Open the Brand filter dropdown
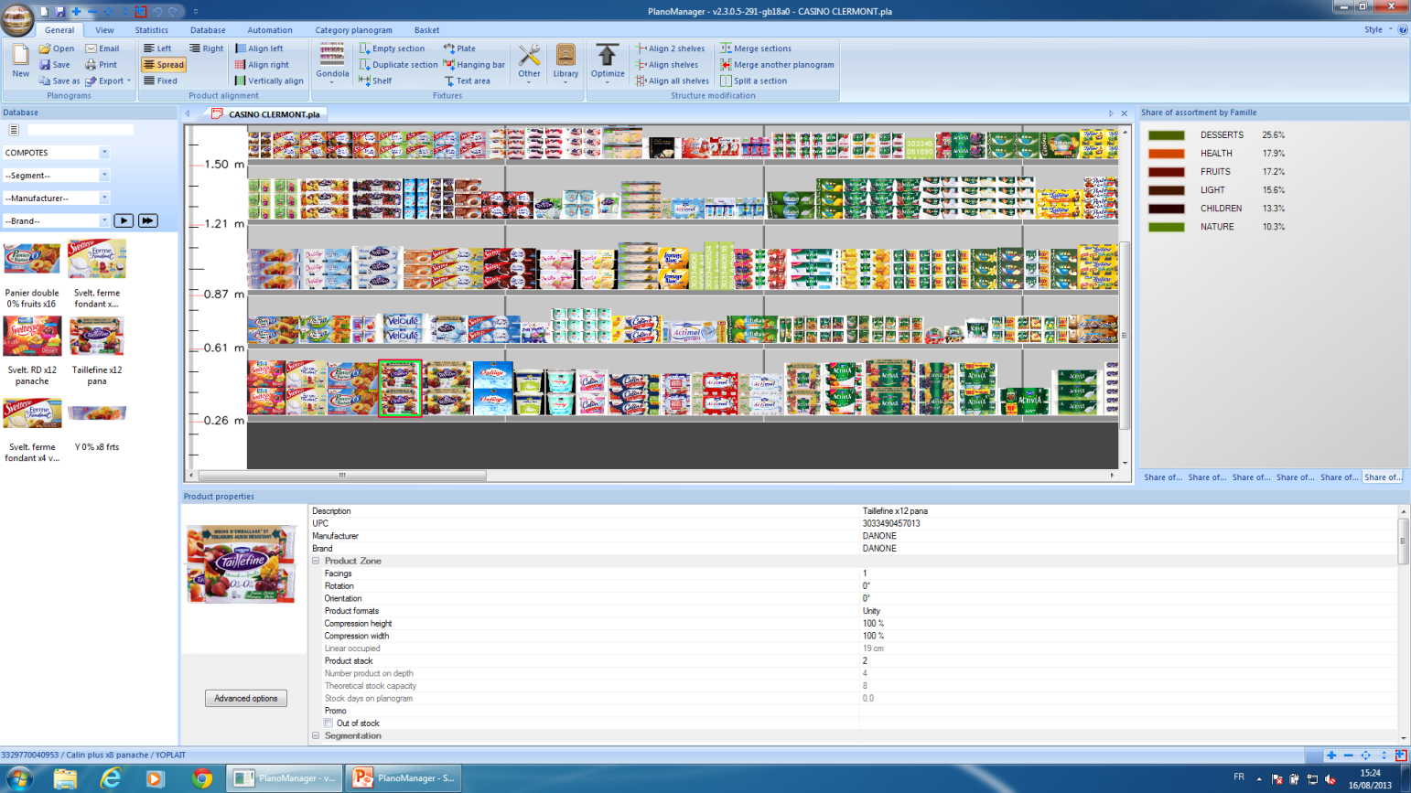This screenshot has width=1411, height=793. [104, 221]
